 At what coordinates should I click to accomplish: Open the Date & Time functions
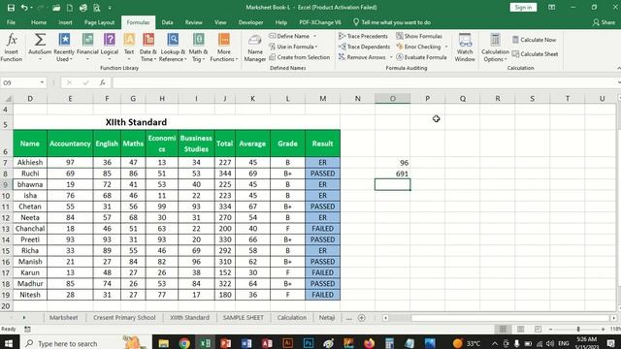[x=148, y=48]
